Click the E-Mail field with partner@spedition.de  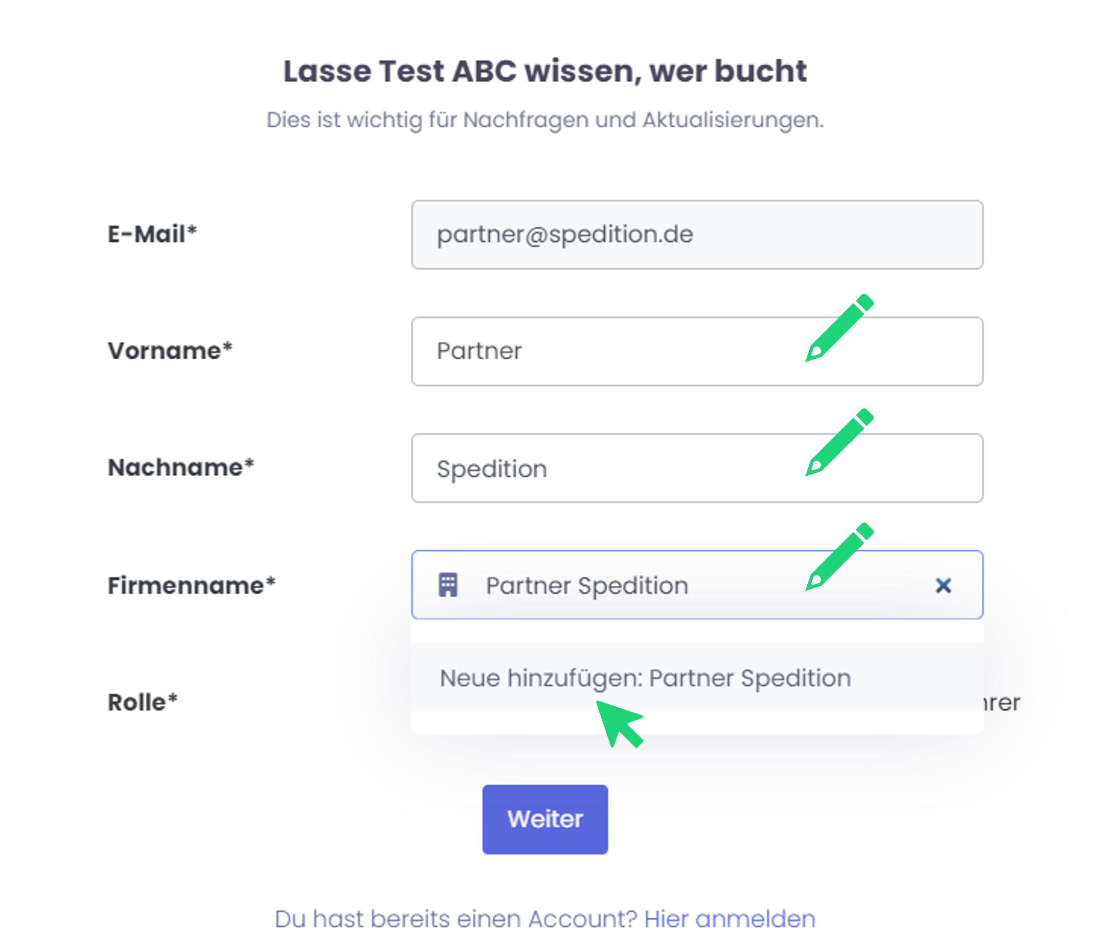click(697, 234)
